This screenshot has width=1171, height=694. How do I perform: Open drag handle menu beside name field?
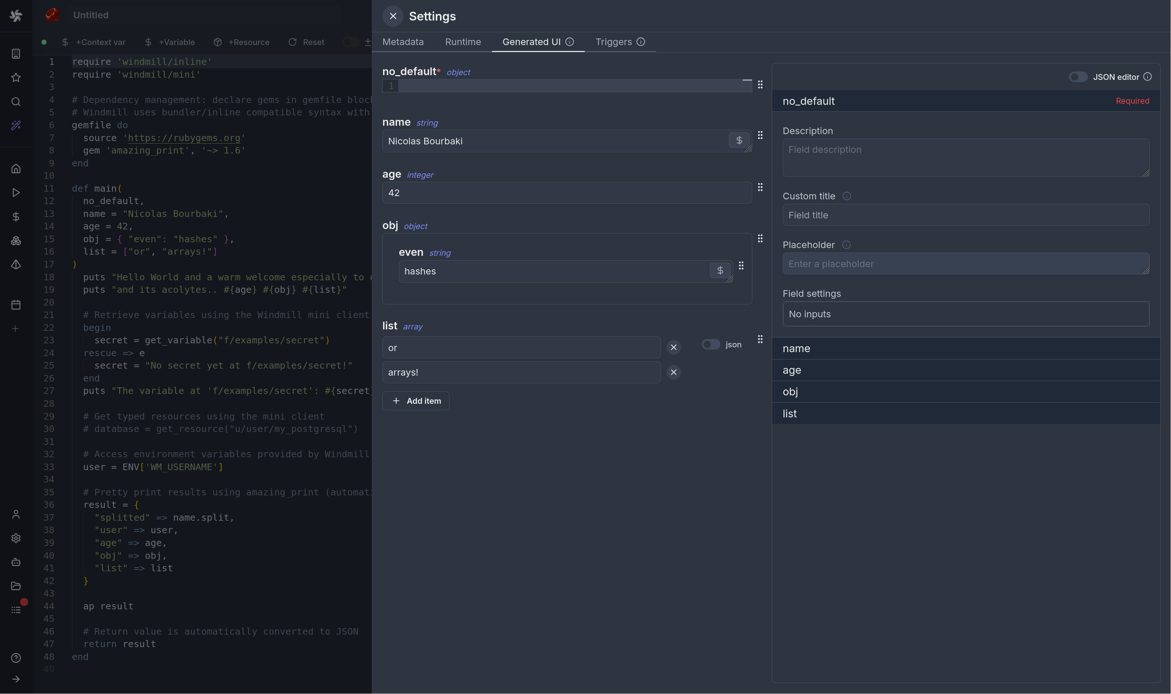[x=760, y=135]
